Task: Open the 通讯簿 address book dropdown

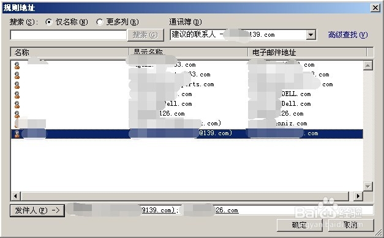Action: [311, 35]
